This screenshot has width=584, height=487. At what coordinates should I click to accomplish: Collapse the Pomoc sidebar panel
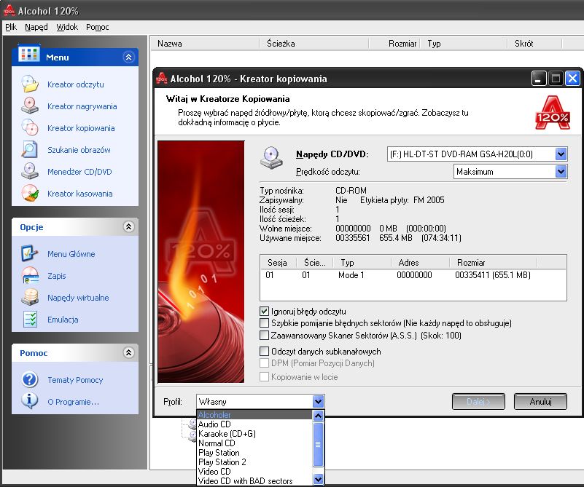128,352
